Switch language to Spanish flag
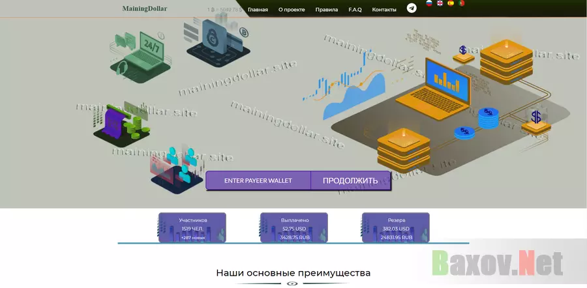The height and width of the screenshot is (288, 587). [451, 3]
